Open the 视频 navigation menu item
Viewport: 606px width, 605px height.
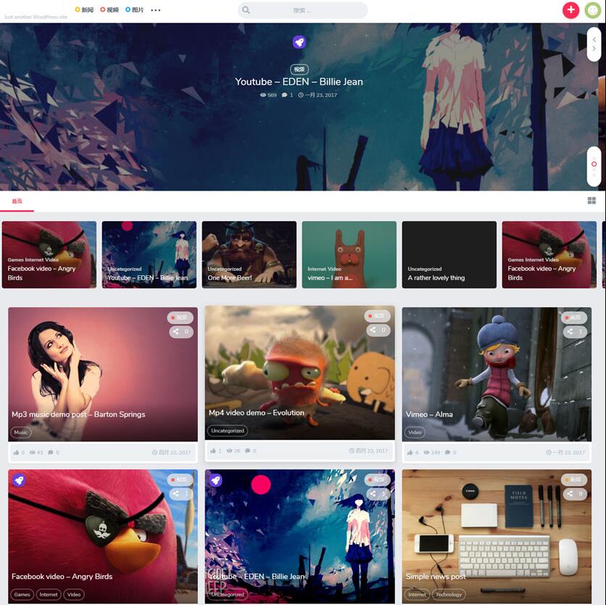(109, 9)
